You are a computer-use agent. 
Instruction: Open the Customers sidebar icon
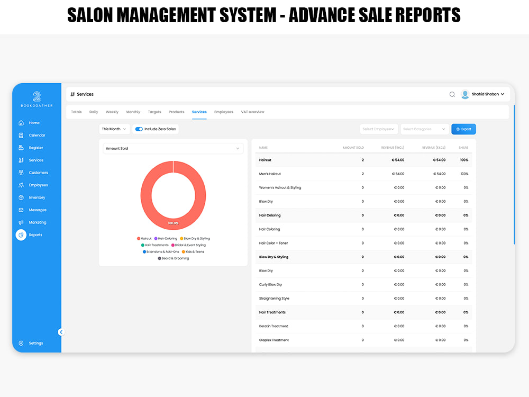pyautogui.click(x=21, y=173)
